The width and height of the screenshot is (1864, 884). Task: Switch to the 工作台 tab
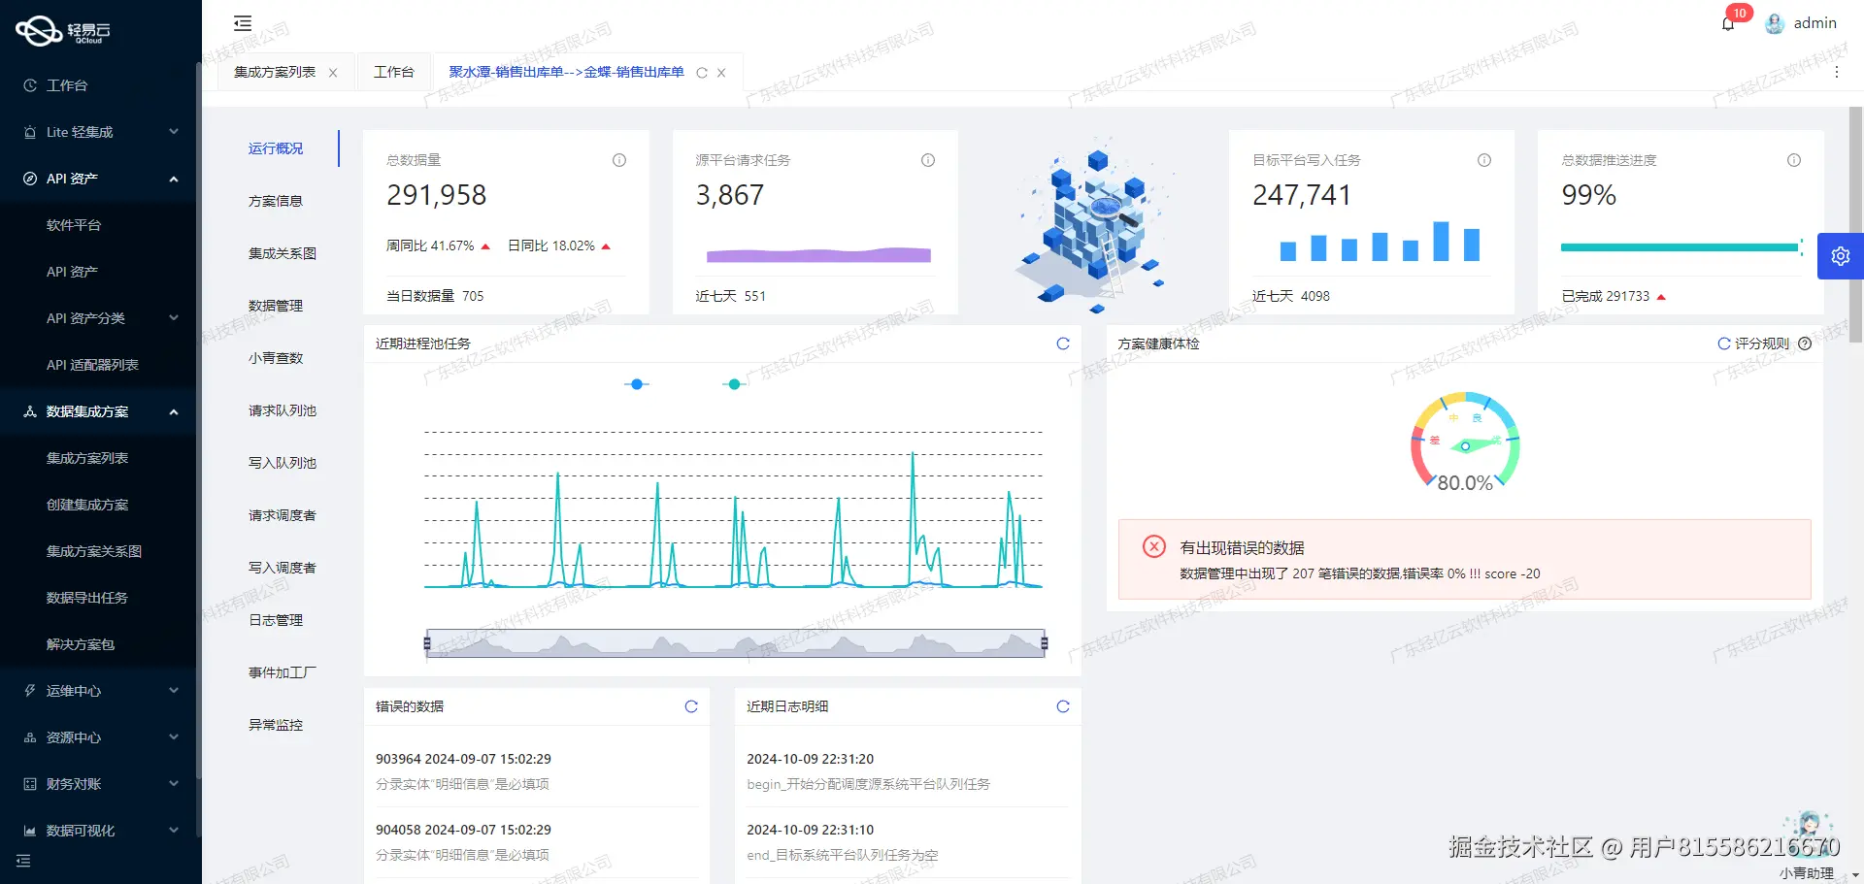click(394, 71)
